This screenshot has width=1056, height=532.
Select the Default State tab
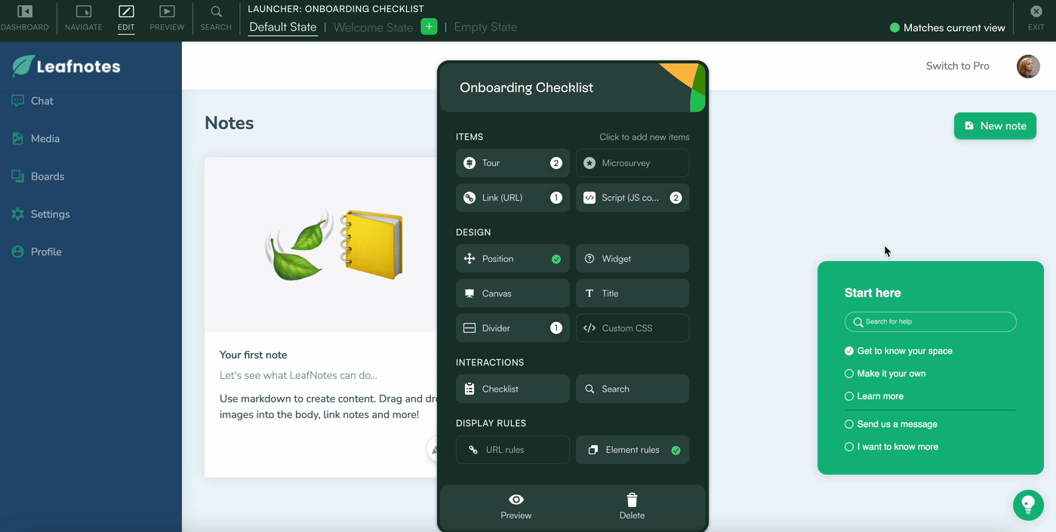pyautogui.click(x=282, y=26)
